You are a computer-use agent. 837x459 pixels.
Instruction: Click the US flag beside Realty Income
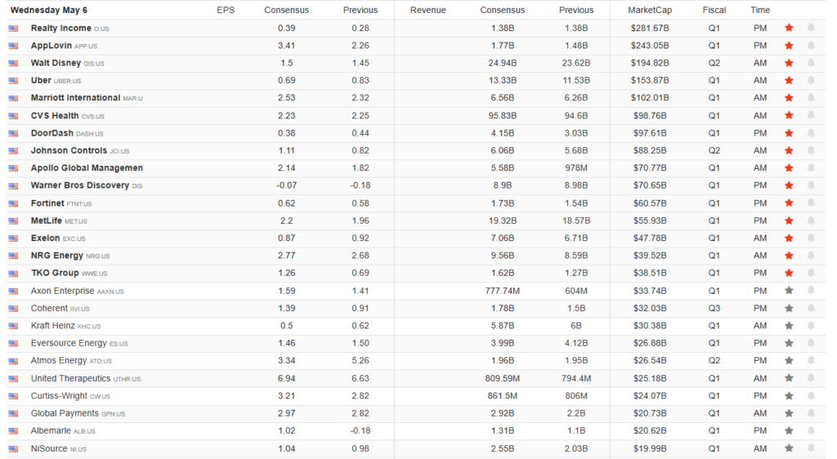point(13,29)
